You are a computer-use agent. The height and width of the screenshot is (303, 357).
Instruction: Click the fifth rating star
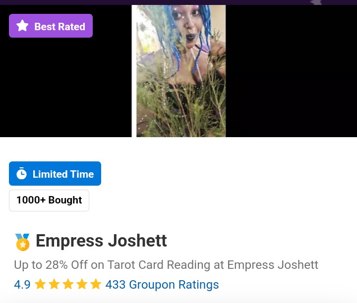(x=96, y=284)
